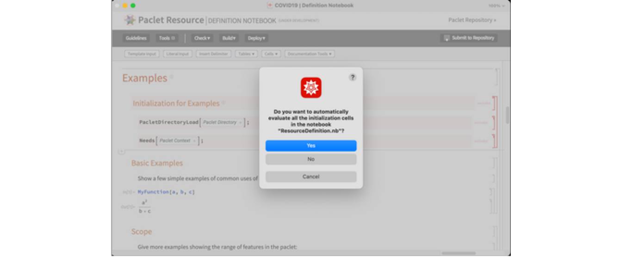Screen dimensions: 620x257
Task: Click the info icon beside Examples heading
Action: click(x=171, y=77)
